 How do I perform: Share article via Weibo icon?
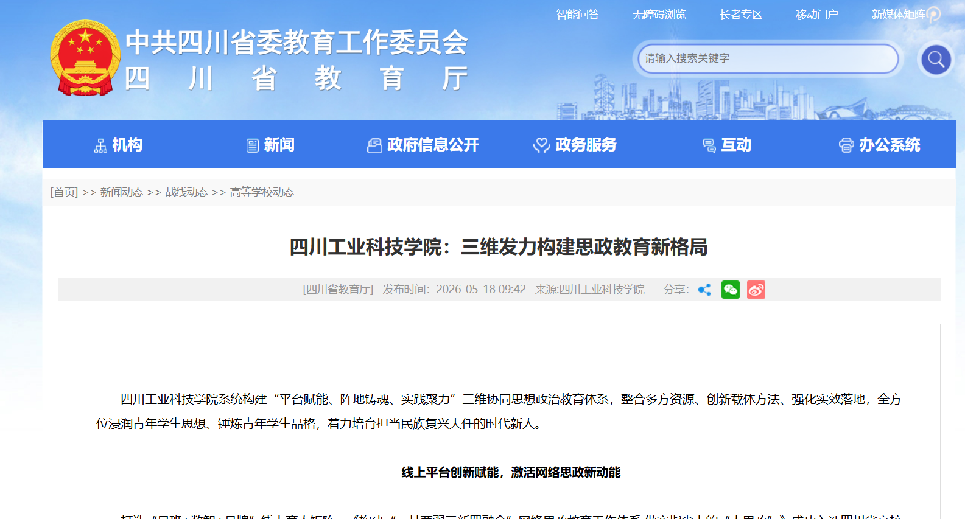756,290
